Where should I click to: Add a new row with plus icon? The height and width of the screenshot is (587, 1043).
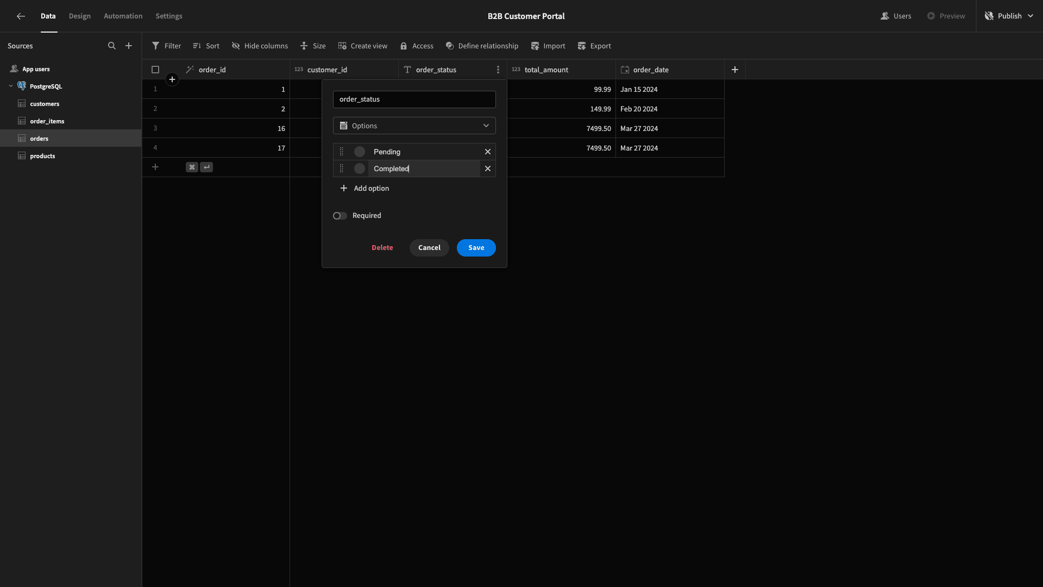coord(155,167)
